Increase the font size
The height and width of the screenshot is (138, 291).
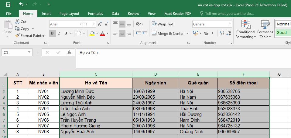tap(100, 24)
